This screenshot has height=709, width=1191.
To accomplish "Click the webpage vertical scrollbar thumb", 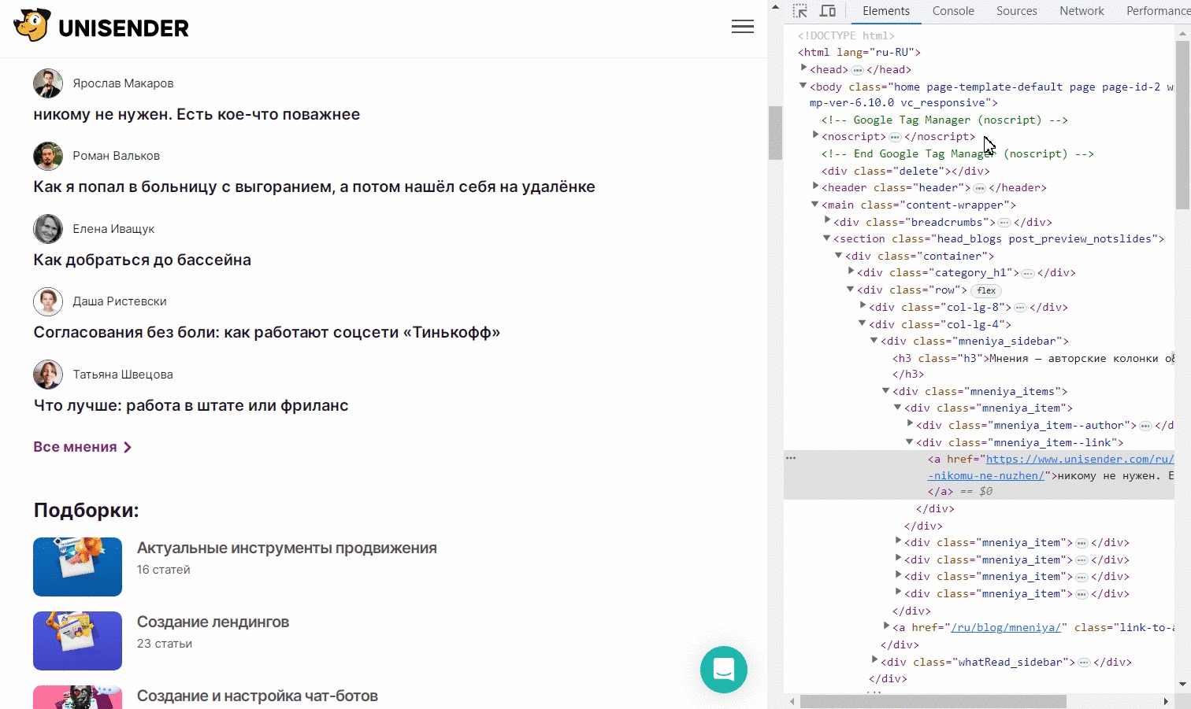I will (775, 132).
